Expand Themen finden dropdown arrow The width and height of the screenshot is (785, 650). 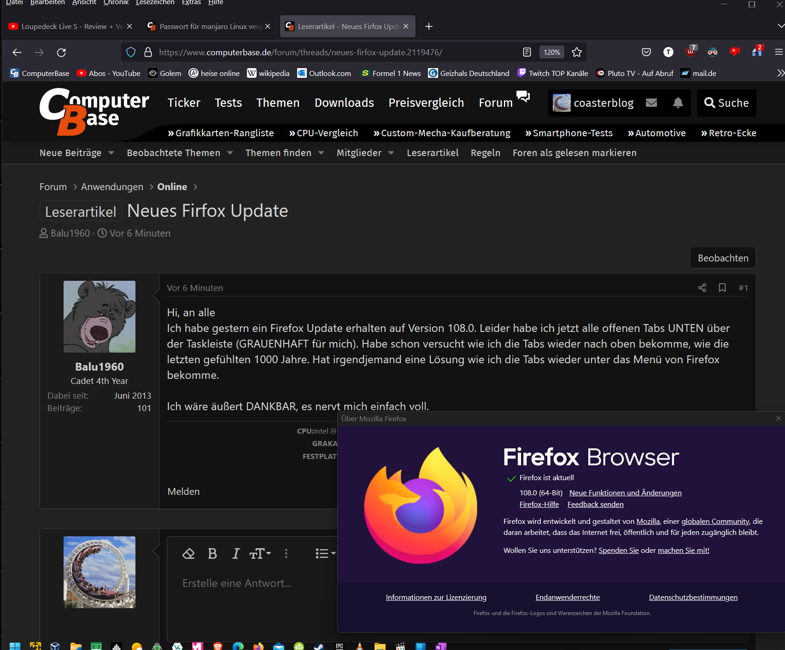pyautogui.click(x=321, y=153)
